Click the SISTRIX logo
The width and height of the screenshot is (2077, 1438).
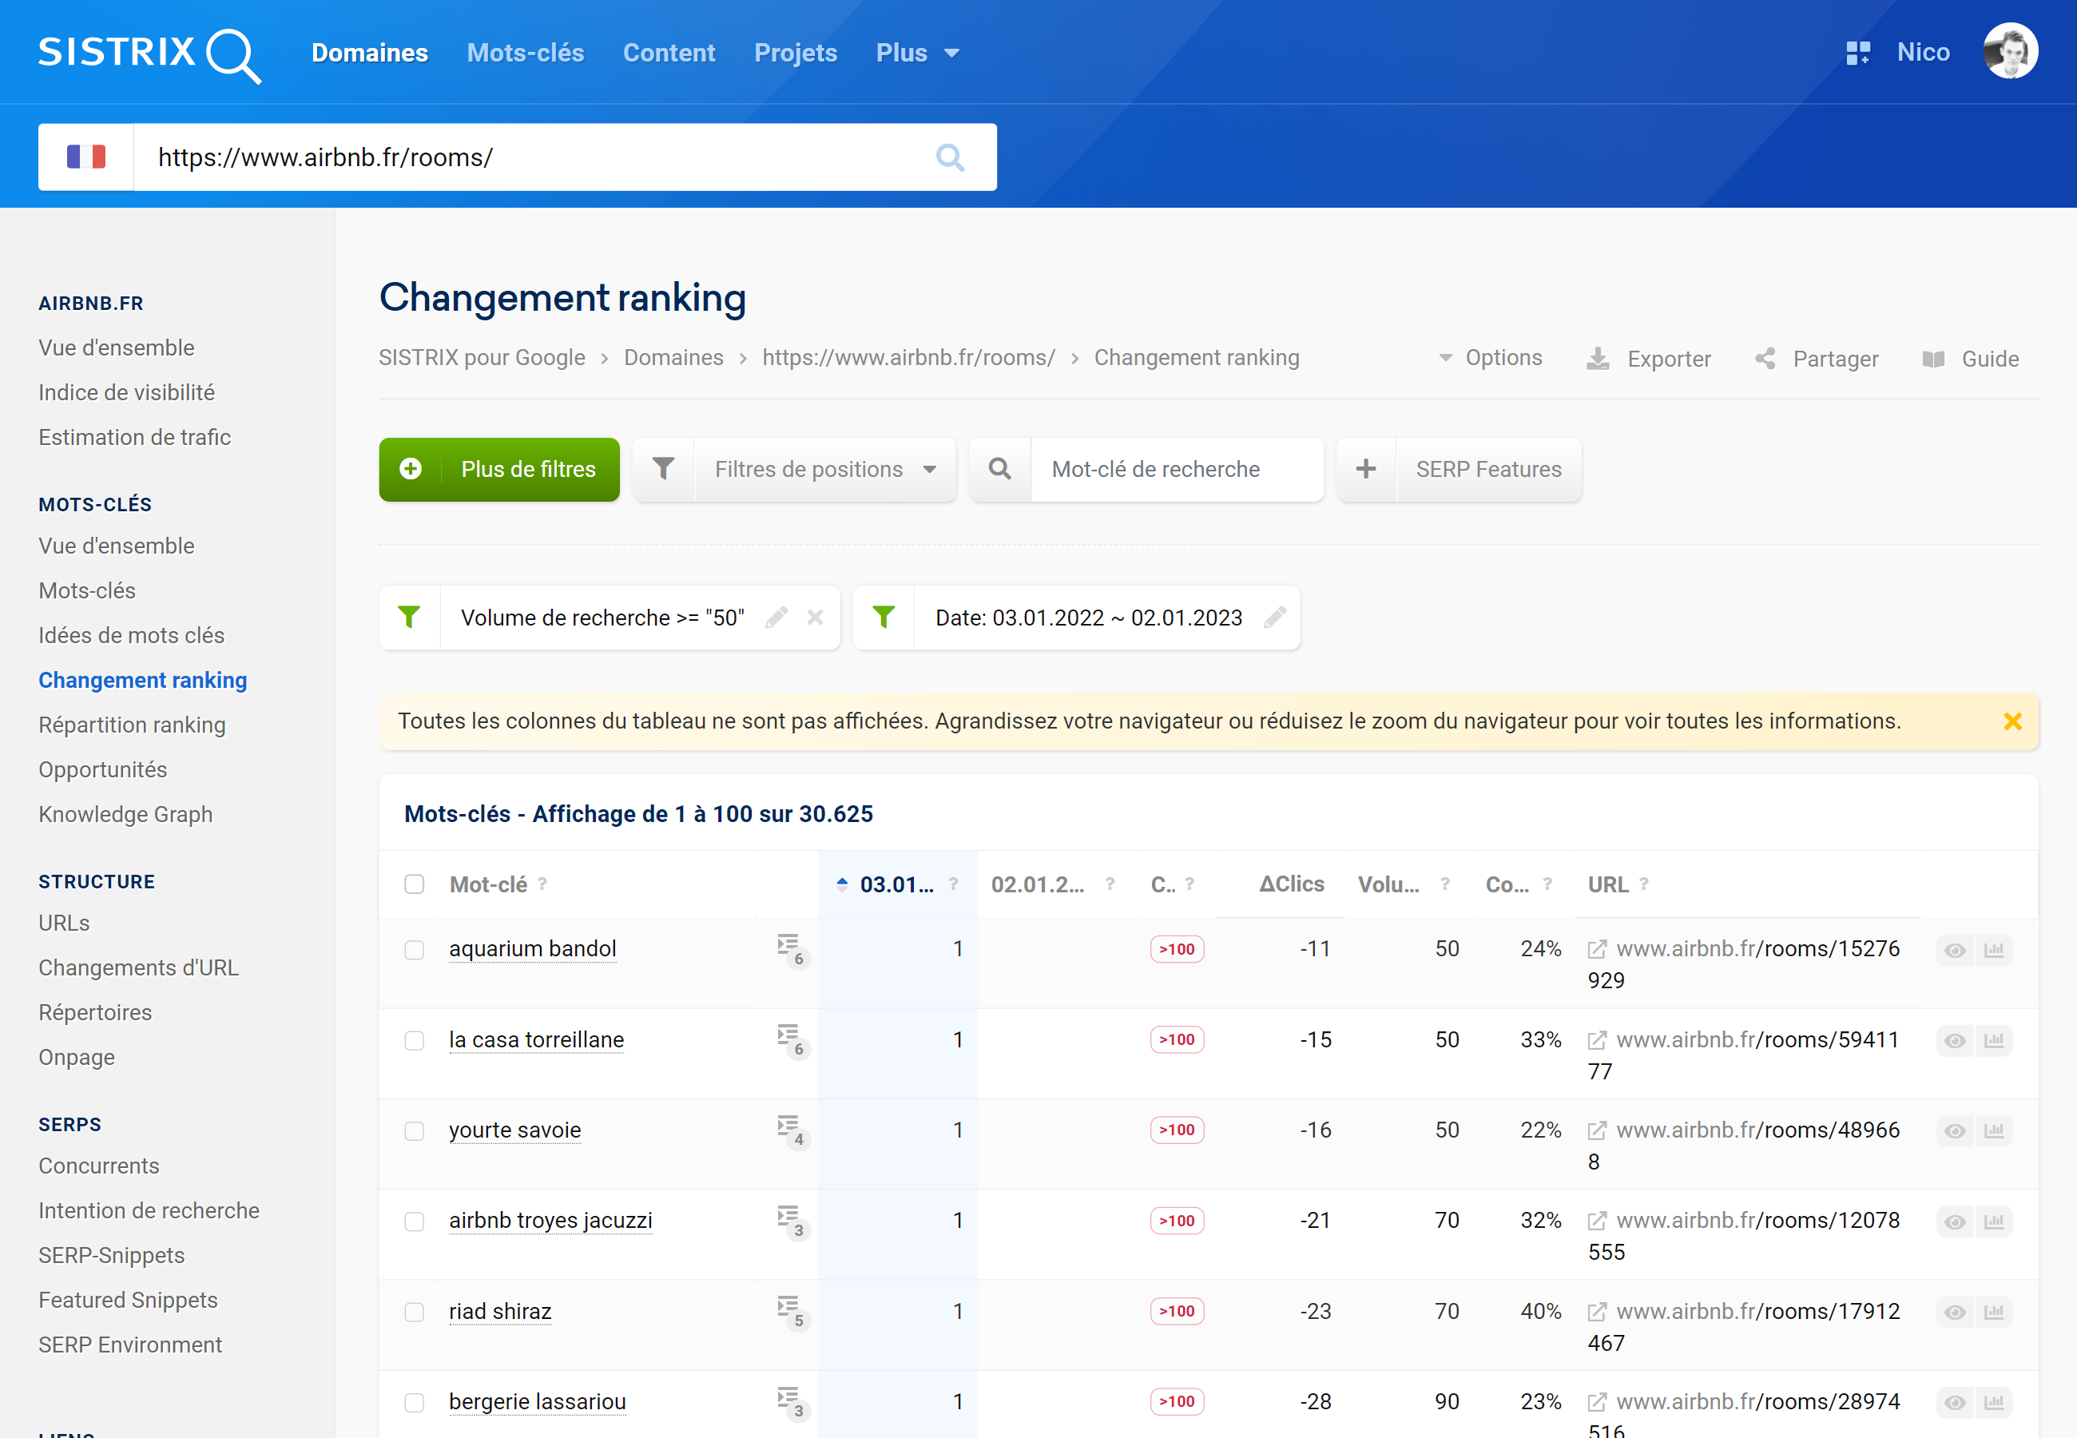pyautogui.click(x=149, y=54)
